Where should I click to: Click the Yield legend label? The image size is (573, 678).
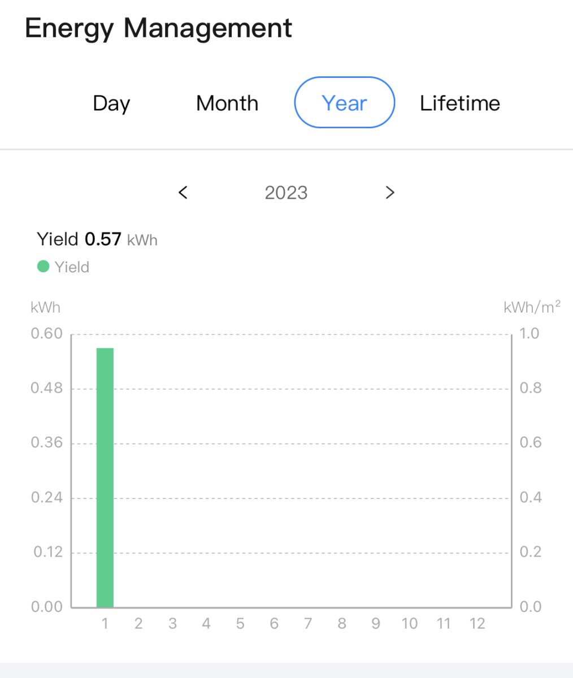[72, 267]
